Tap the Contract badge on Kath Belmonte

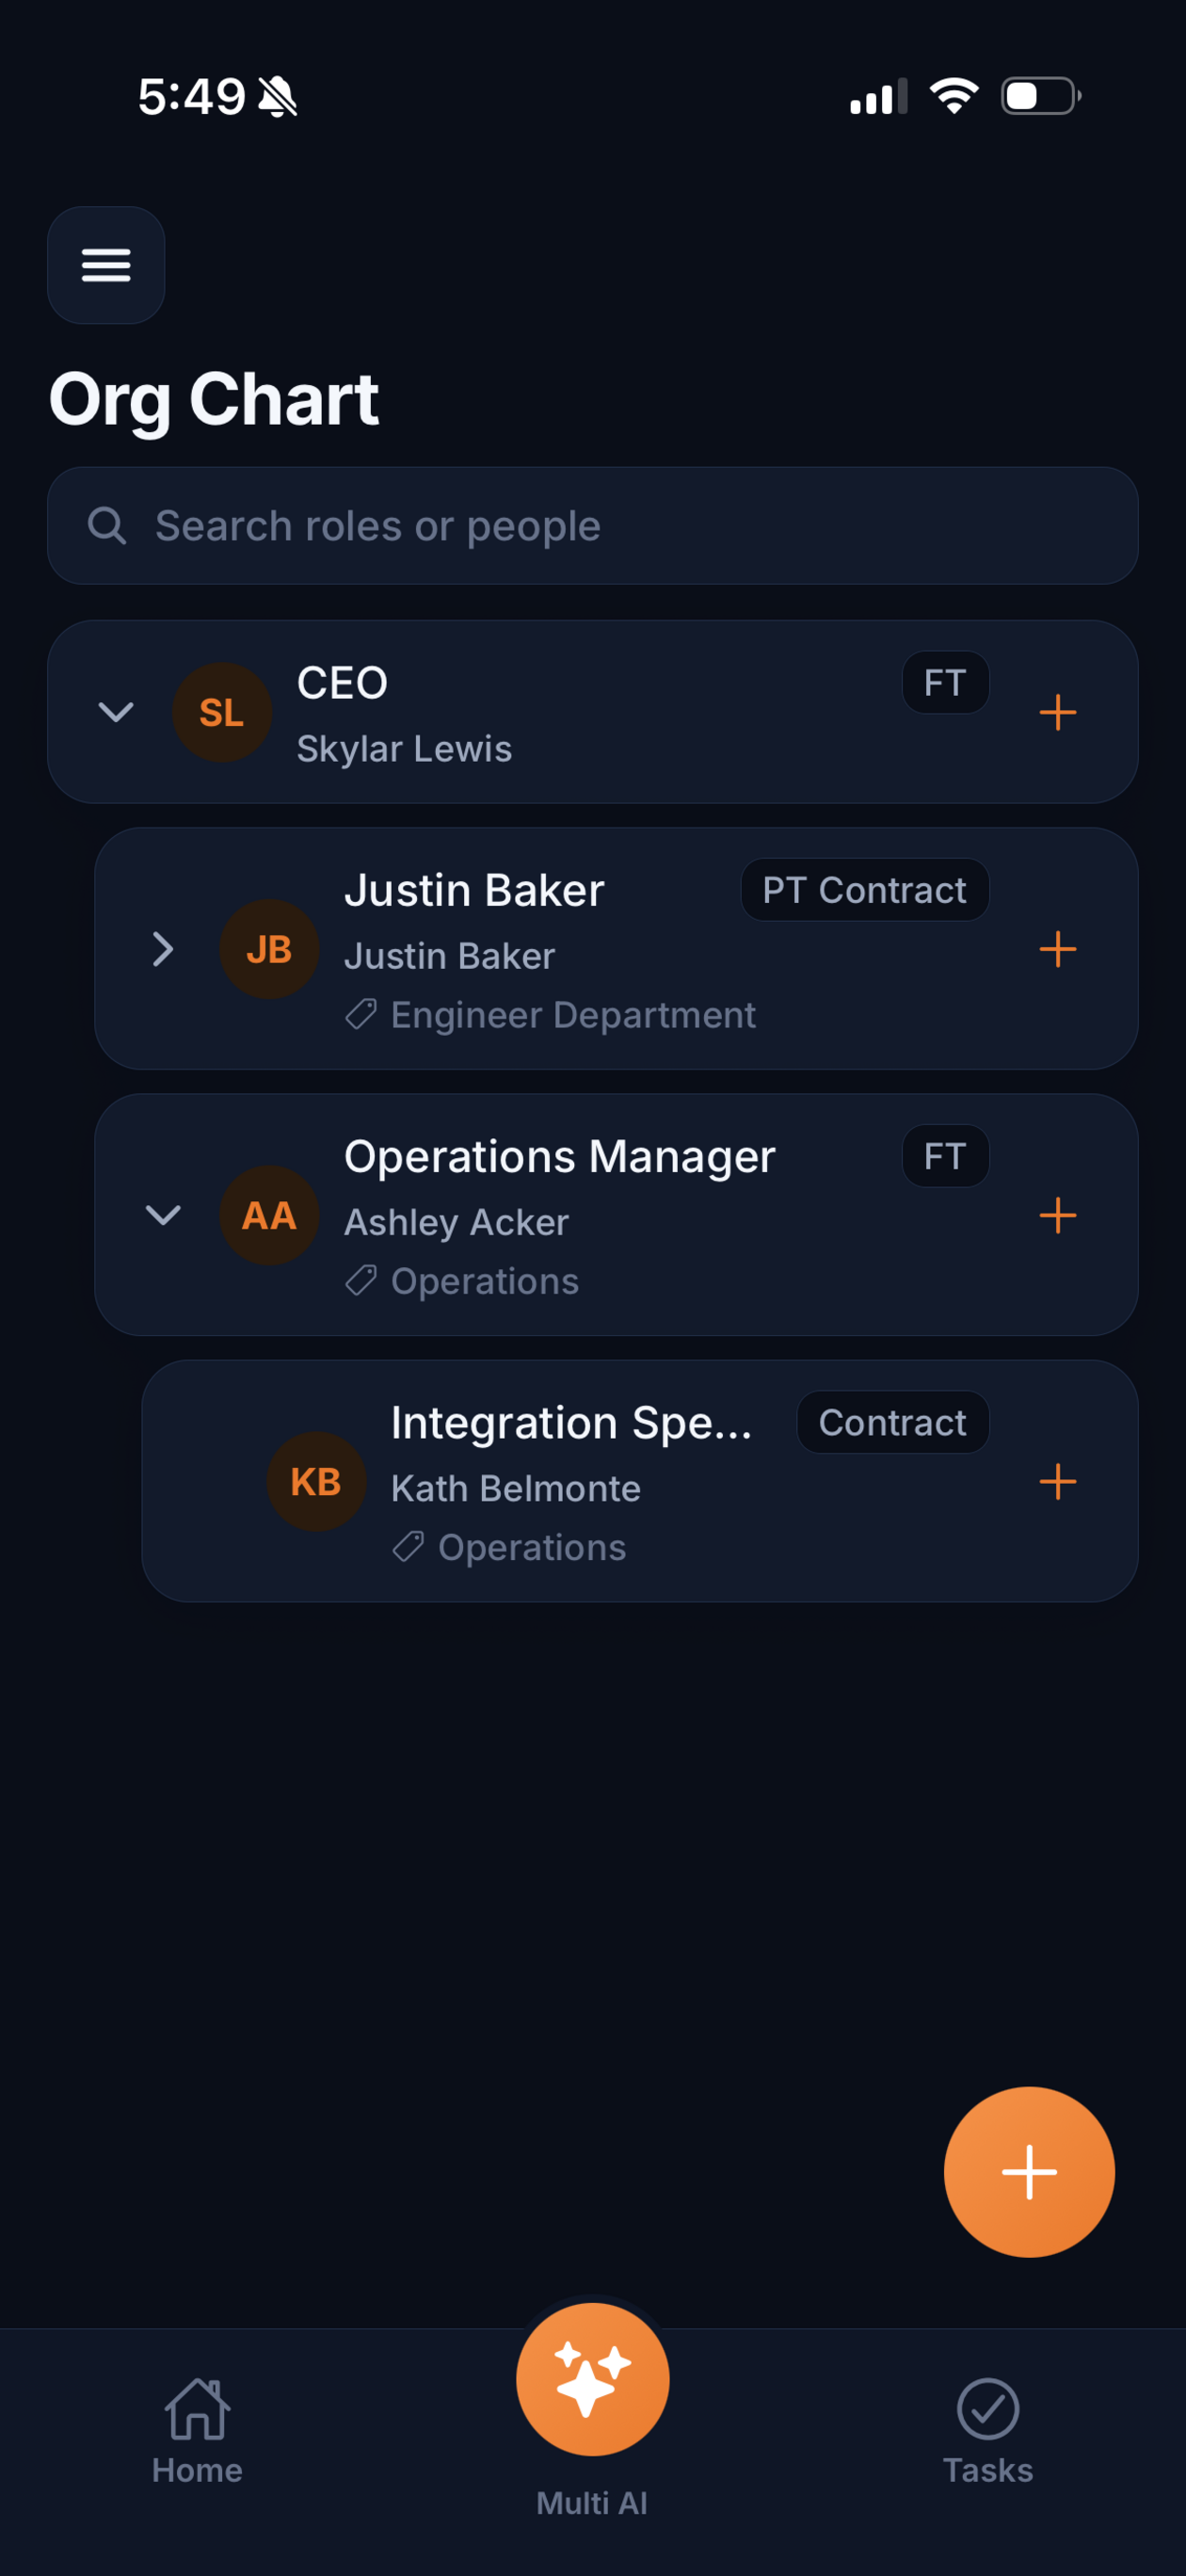[x=893, y=1422]
